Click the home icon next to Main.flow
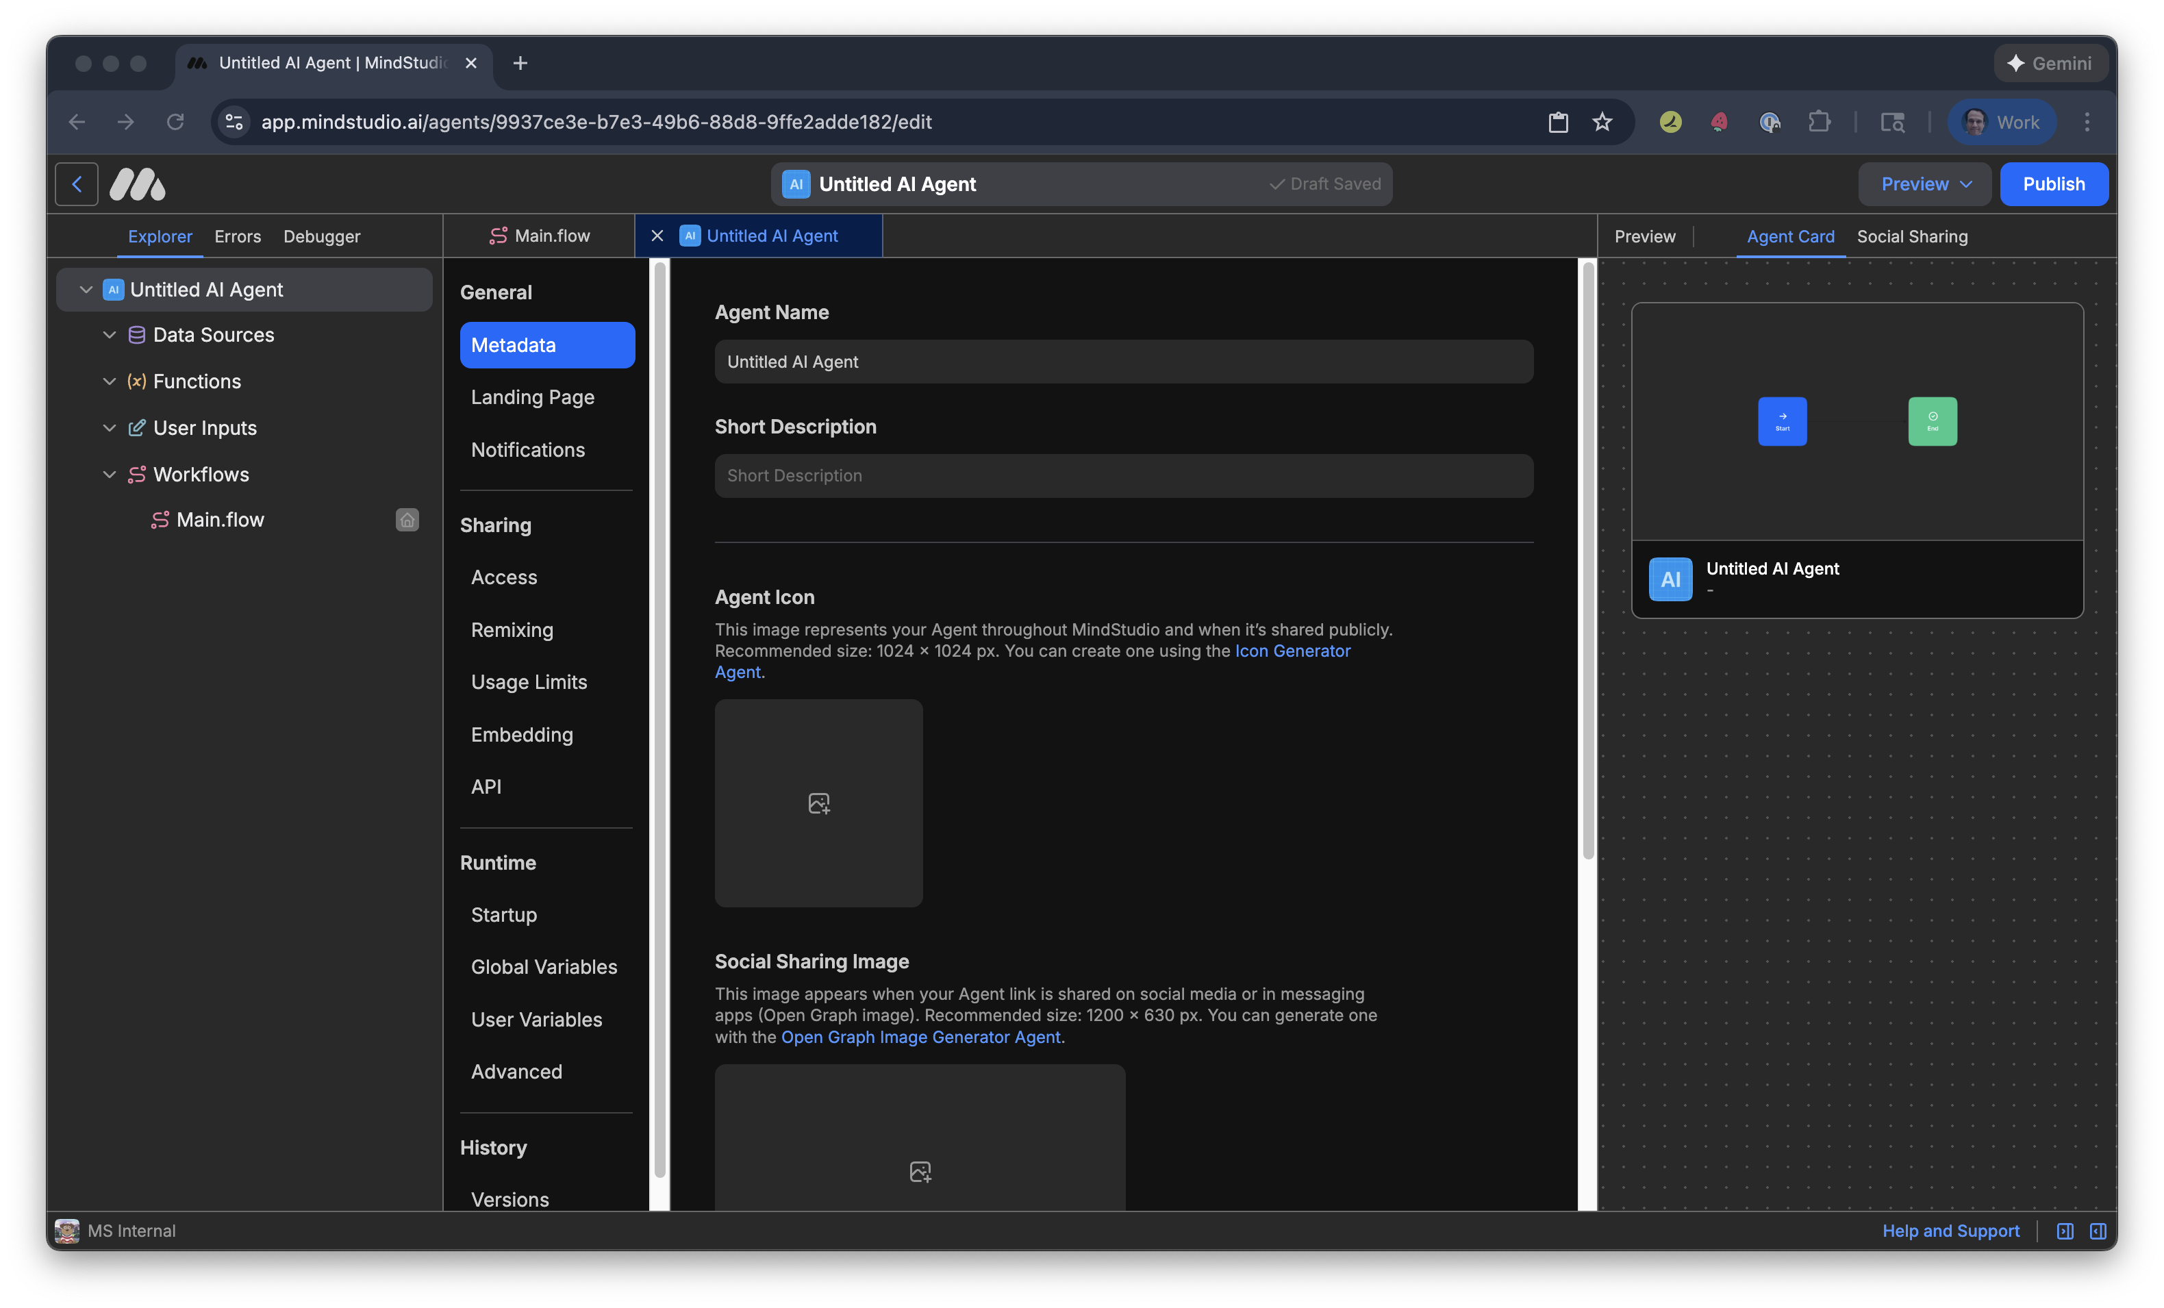Screen dimensions: 2164x1308 coord(407,519)
